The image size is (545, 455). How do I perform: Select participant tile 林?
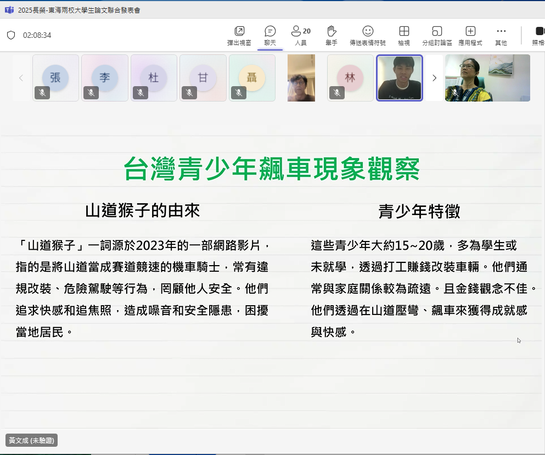350,78
